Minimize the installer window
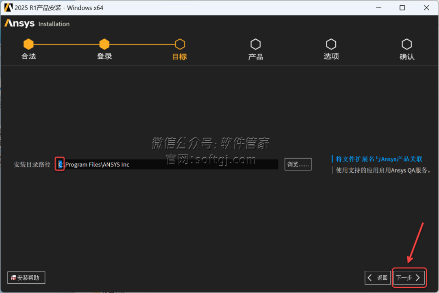This screenshot has width=439, height=293. (378, 8)
